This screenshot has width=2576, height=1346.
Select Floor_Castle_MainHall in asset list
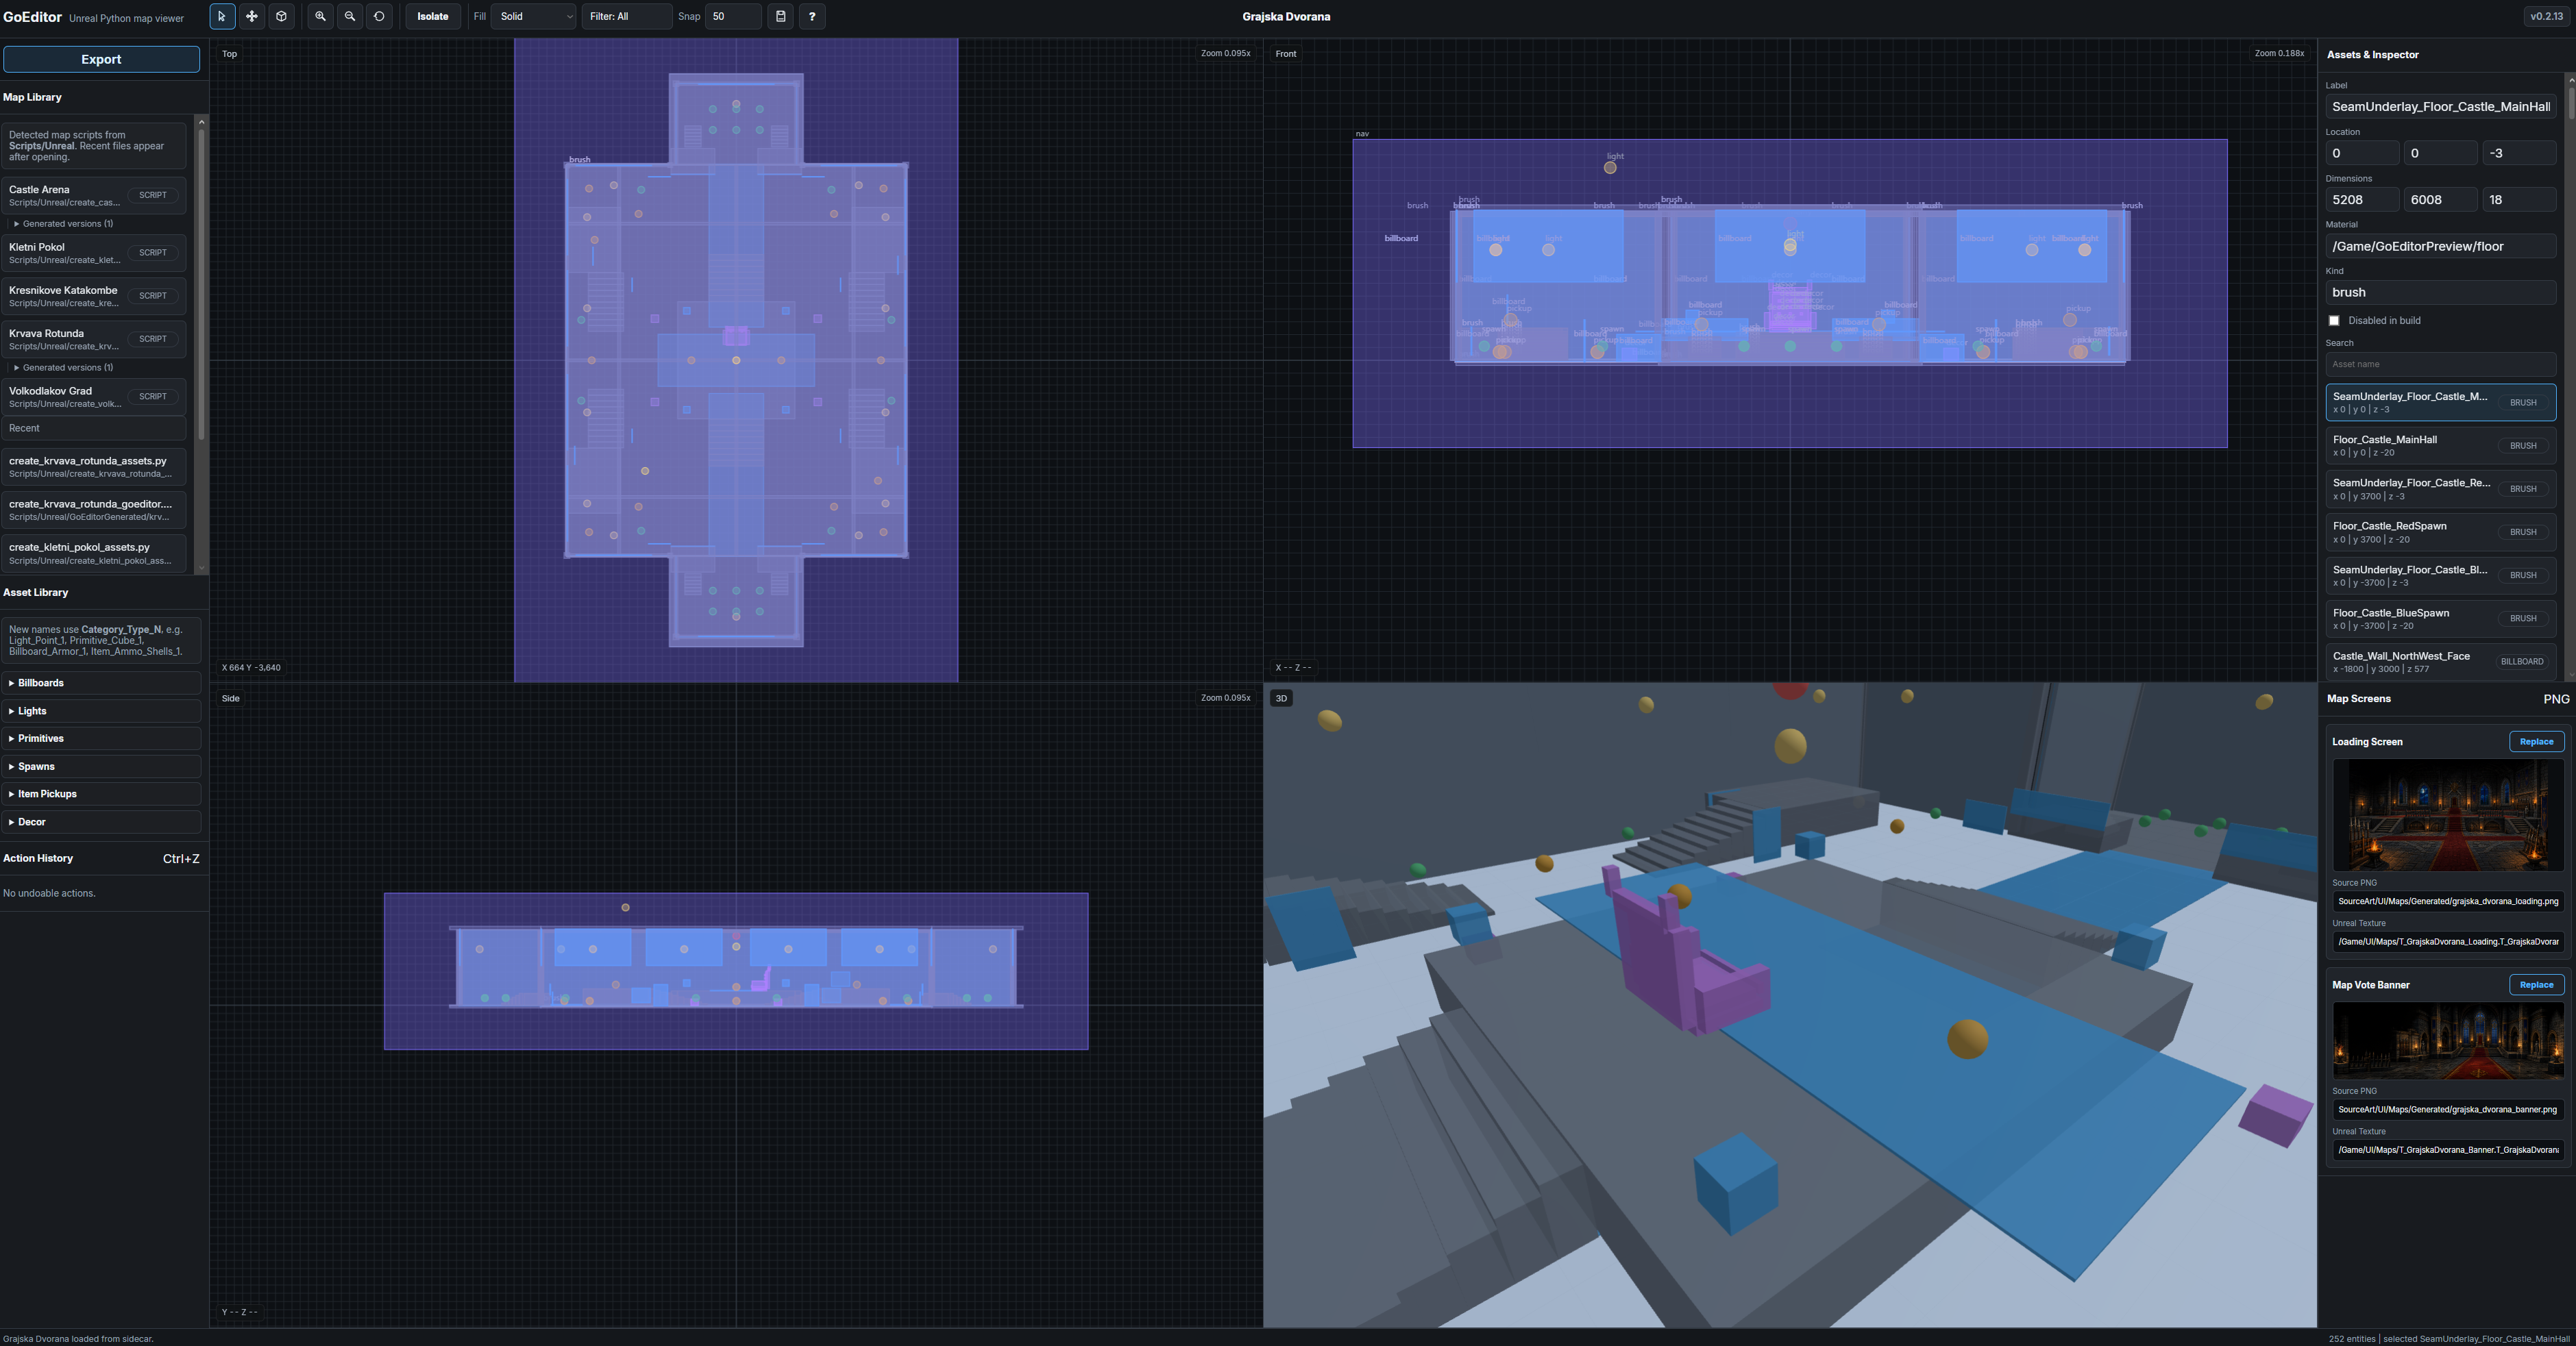[x=2440, y=446]
